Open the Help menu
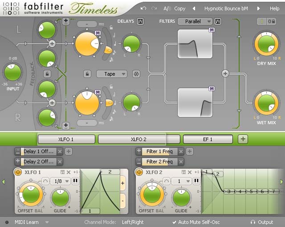The height and width of the screenshot is (227, 285). [x=274, y=8]
